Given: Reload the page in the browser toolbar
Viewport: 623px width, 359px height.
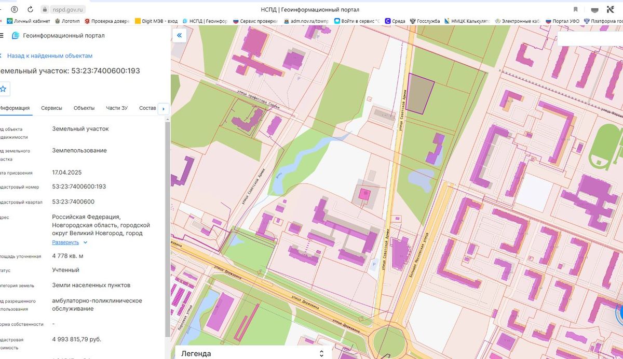Looking at the screenshot, I should point(30,9).
